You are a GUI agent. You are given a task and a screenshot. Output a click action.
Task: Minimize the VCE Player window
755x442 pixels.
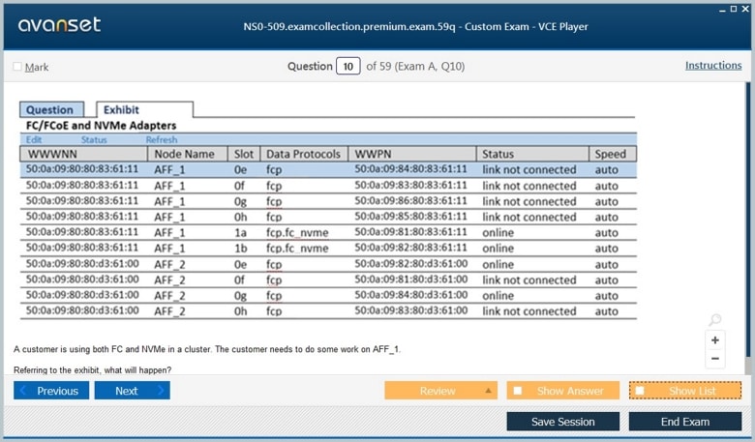[x=722, y=10]
